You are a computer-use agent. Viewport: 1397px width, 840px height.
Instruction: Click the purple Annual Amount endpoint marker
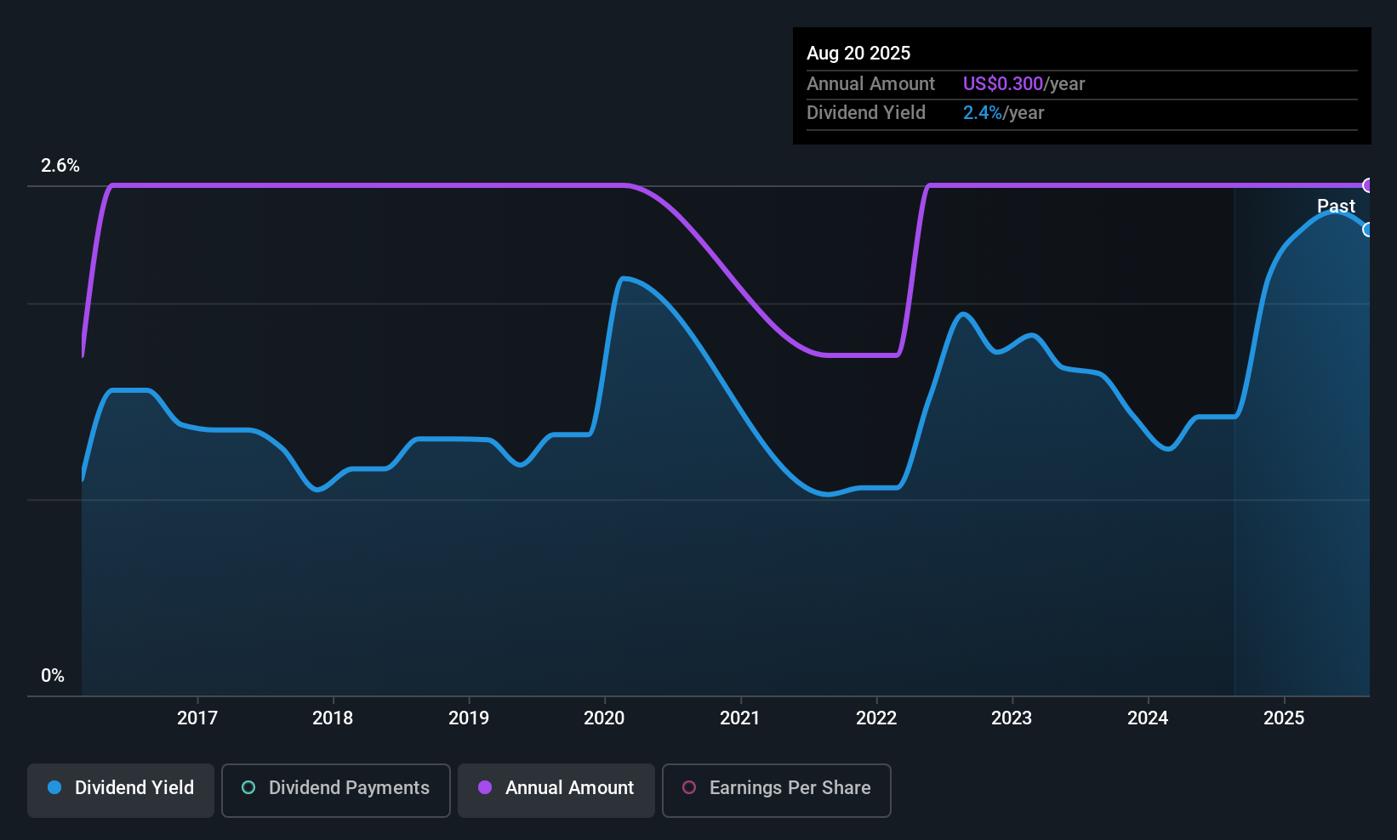(x=1368, y=185)
